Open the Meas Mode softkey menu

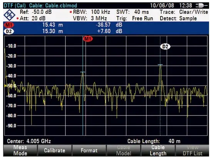point(20,150)
